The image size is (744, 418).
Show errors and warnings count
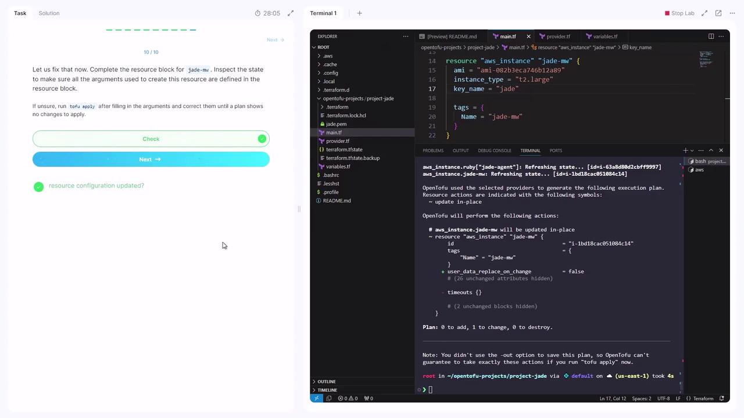348,398
